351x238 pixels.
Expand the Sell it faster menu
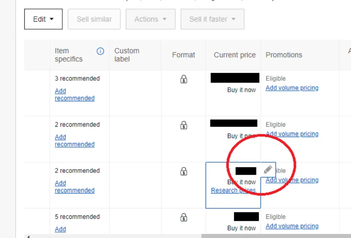click(212, 19)
